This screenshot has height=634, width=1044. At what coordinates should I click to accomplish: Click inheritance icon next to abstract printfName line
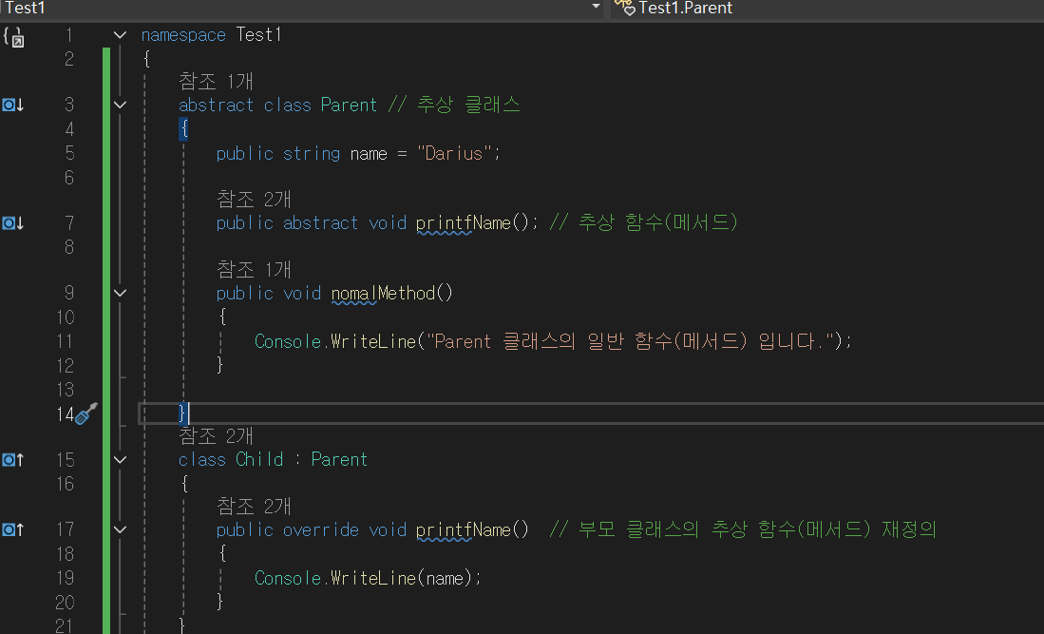pyautogui.click(x=12, y=223)
